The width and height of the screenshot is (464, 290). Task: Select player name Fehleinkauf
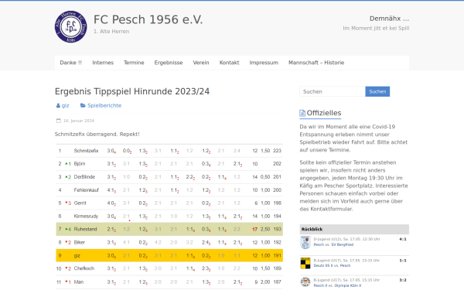(x=86, y=190)
